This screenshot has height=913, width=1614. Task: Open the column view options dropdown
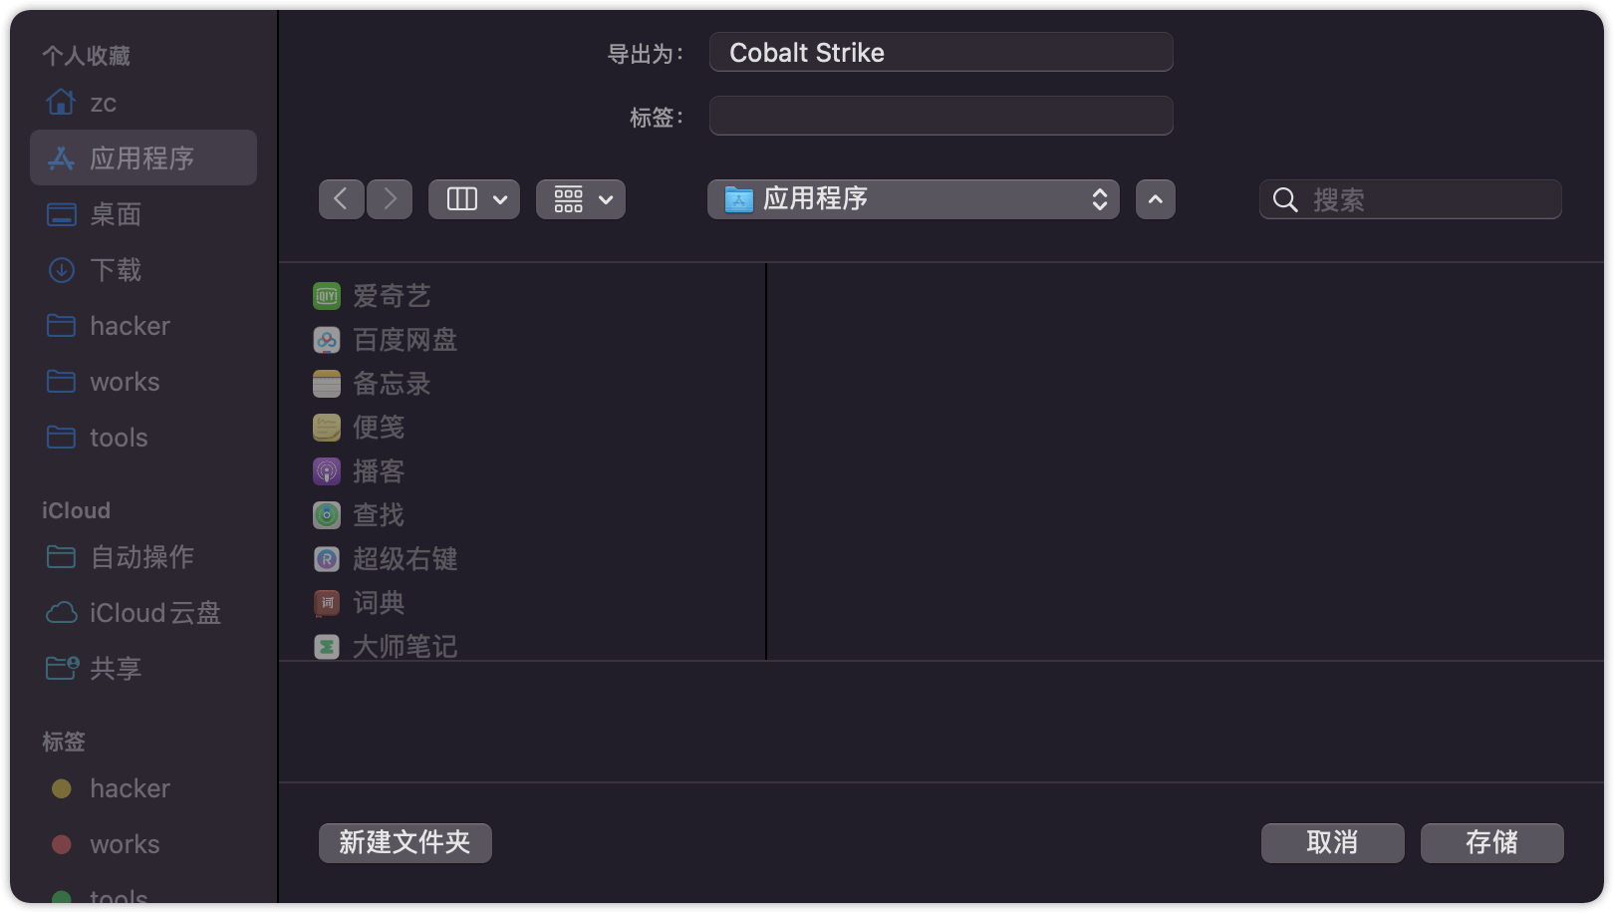coord(474,199)
